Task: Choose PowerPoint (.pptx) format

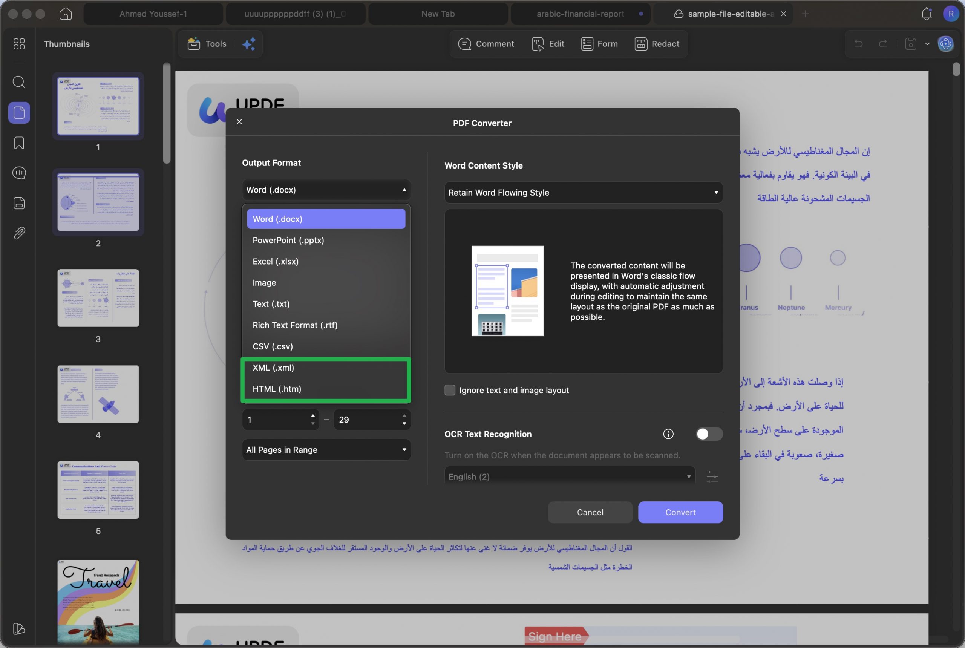Action: [326, 240]
